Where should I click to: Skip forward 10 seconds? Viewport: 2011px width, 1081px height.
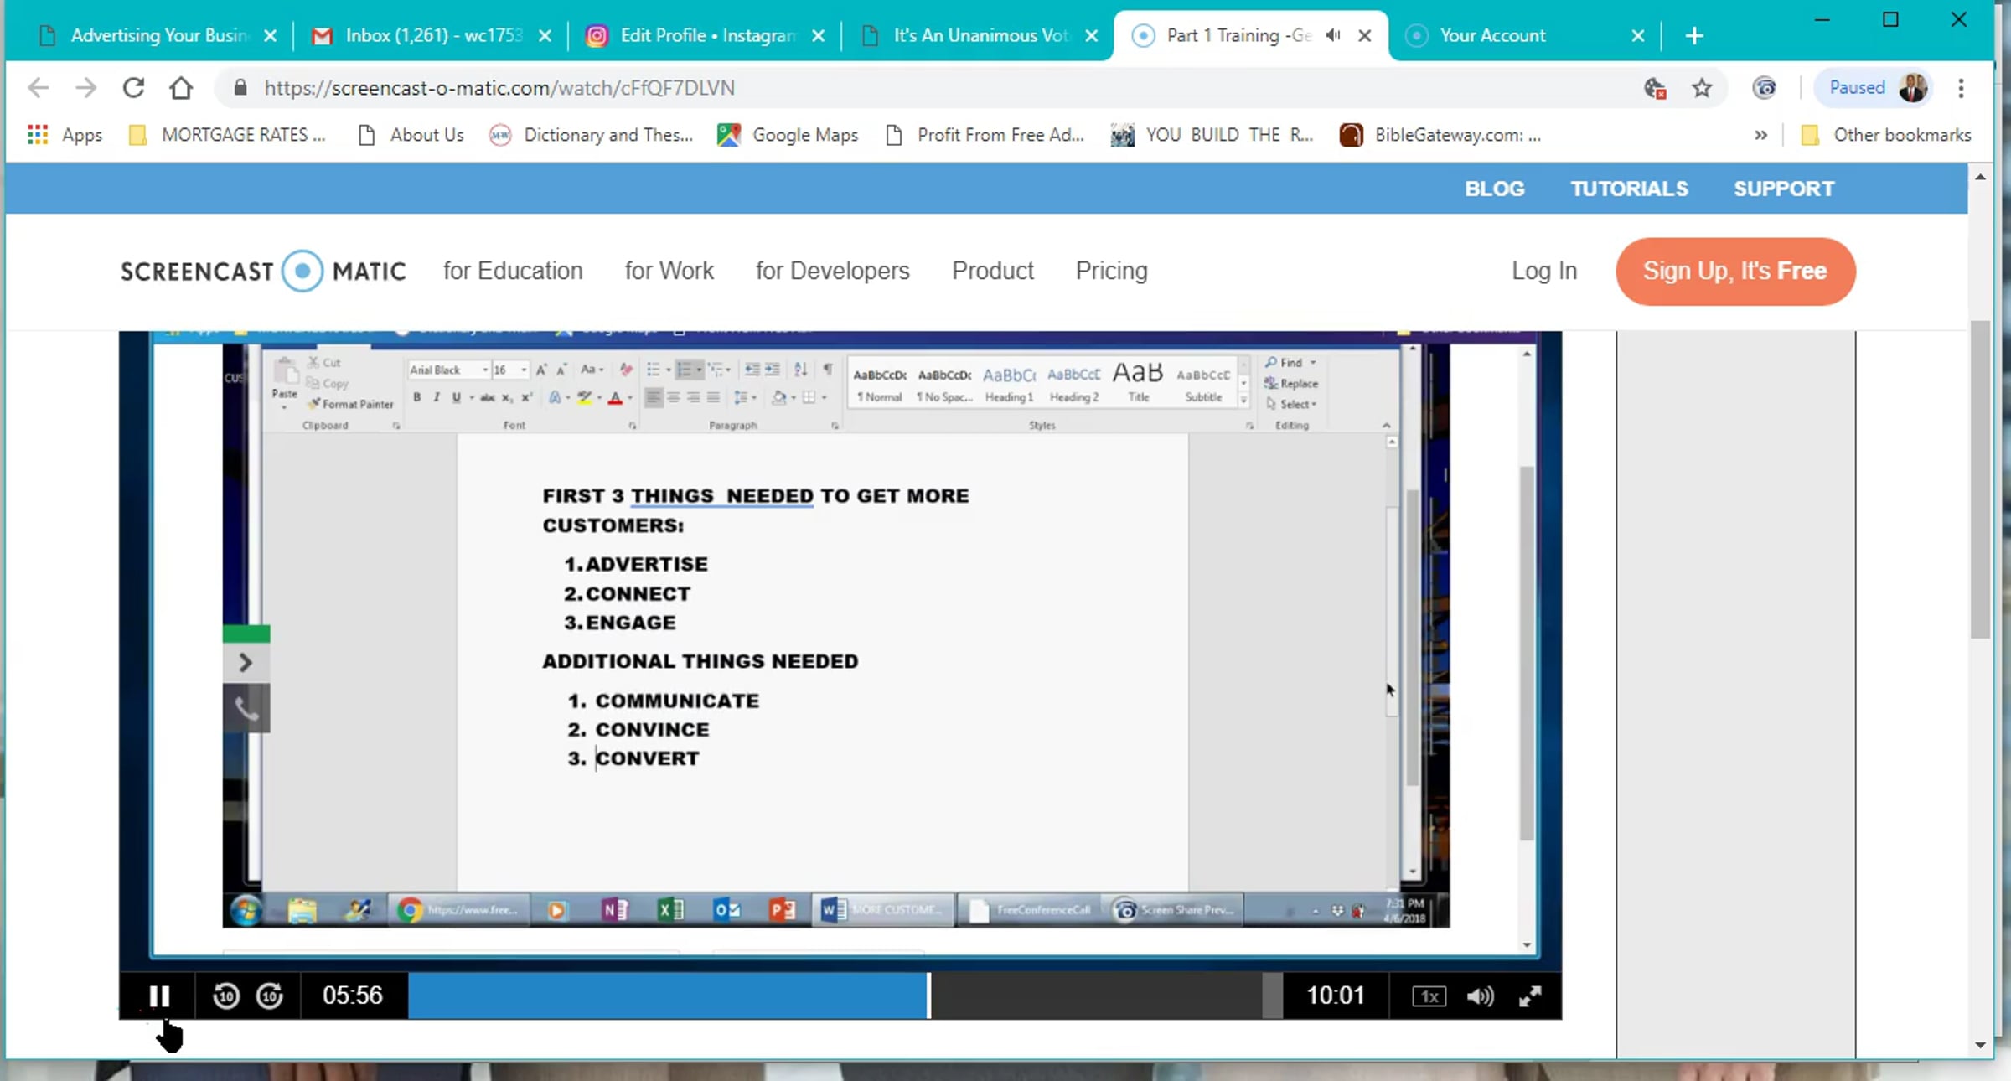pos(270,996)
